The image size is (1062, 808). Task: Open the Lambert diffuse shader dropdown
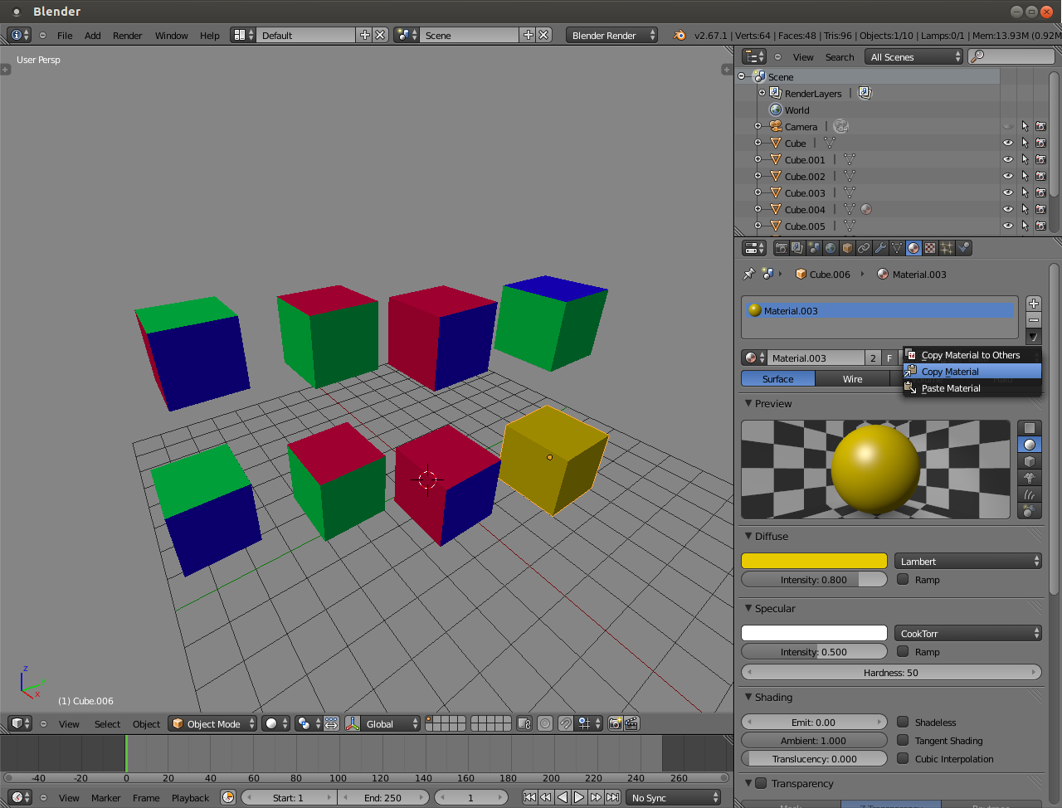(x=968, y=562)
